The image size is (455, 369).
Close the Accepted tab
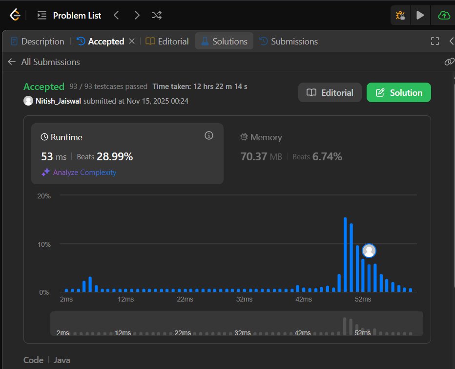132,41
